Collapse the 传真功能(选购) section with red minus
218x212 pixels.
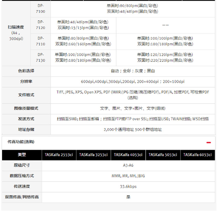[208, 142]
